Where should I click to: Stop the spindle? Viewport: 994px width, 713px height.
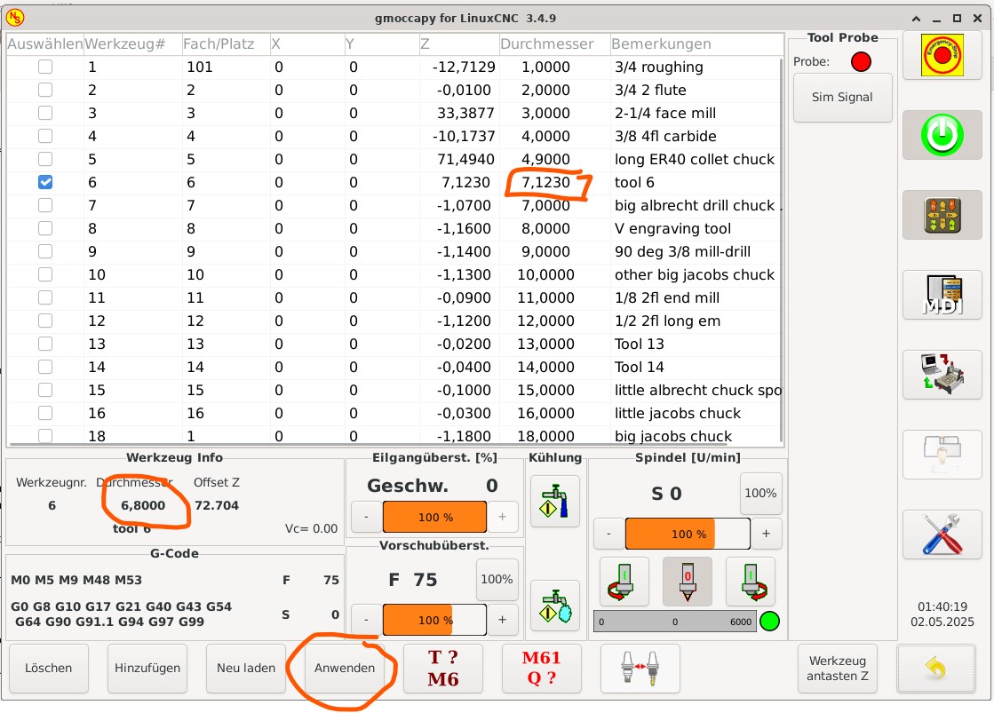[688, 582]
